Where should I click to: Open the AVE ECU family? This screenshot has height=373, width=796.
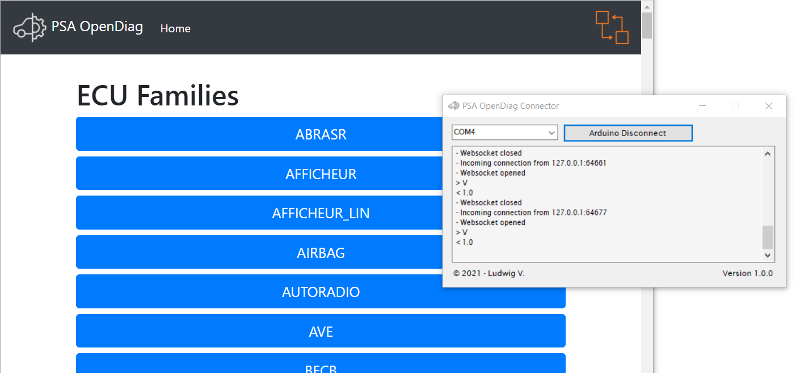coord(321,331)
